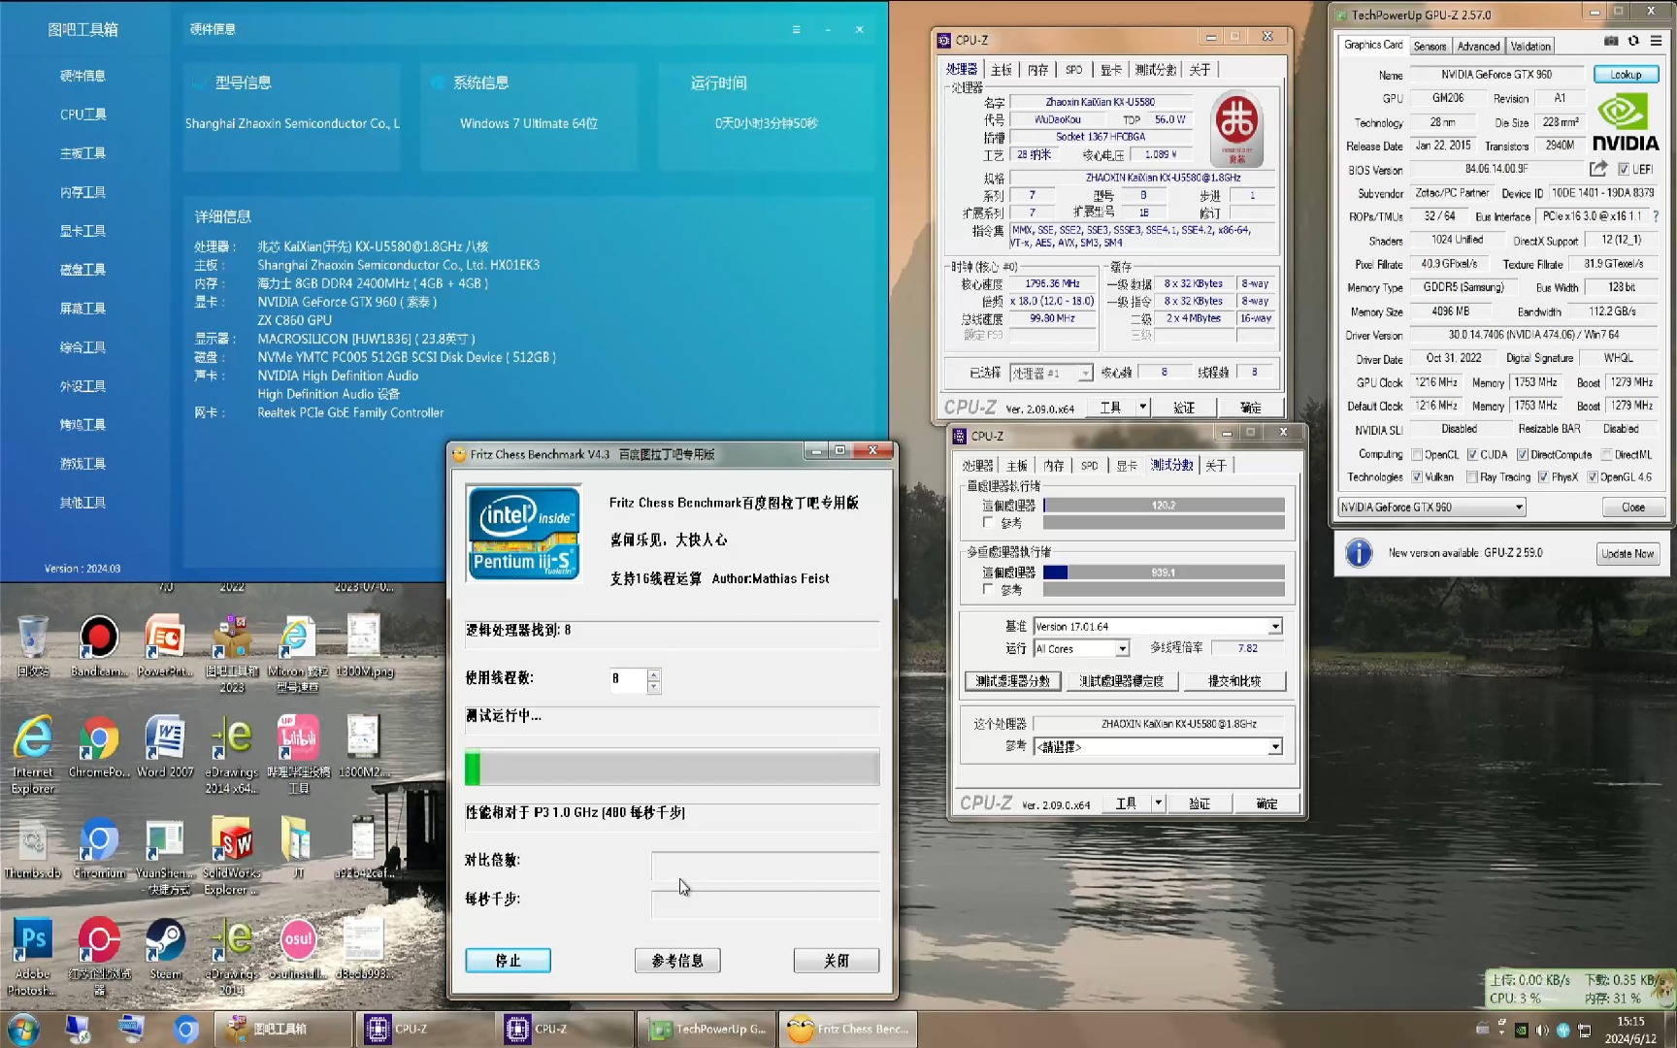Open the GPU selection dropdown in GPU-Z

point(1431,507)
